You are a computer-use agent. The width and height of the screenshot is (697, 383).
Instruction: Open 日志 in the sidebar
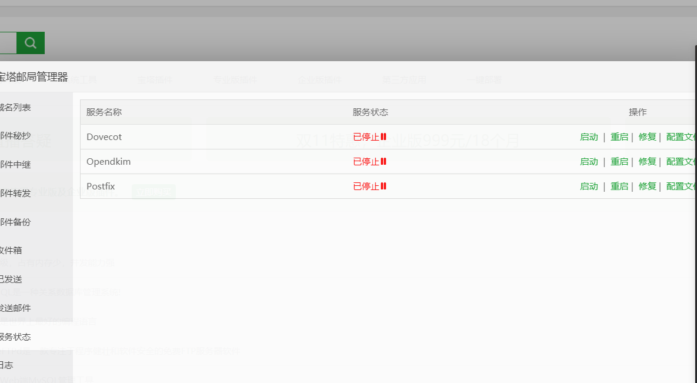click(6, 365)
